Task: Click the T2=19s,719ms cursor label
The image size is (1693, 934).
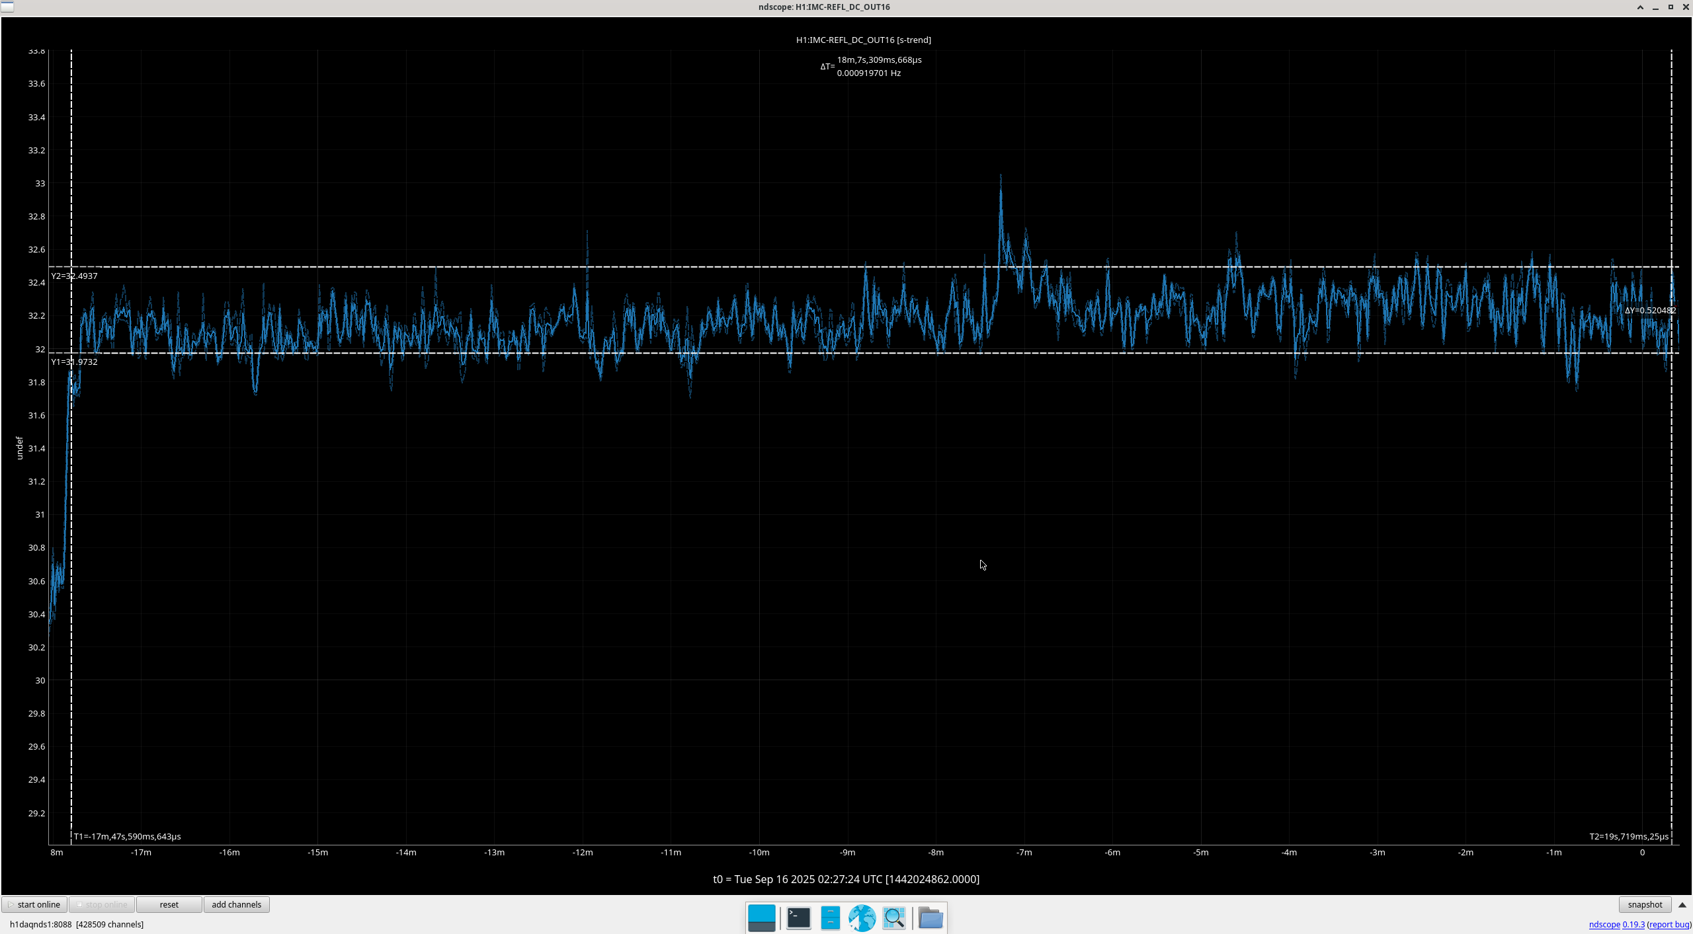Action: point(1629,836)
